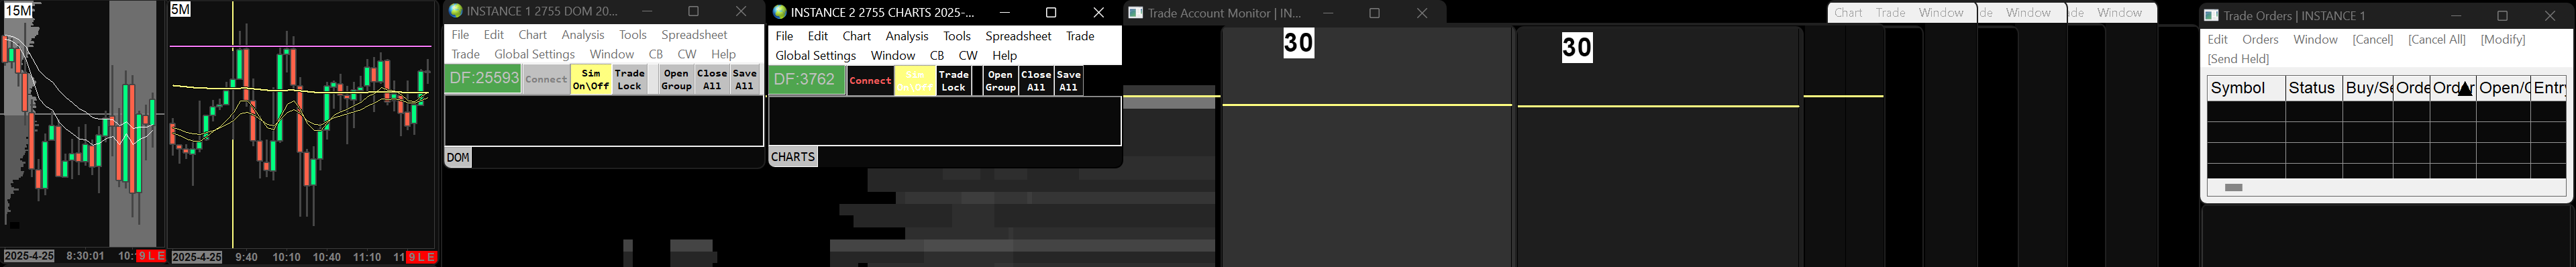Click the horizontal scrollbar thumb in Trade Orders

coord(2233,187)
